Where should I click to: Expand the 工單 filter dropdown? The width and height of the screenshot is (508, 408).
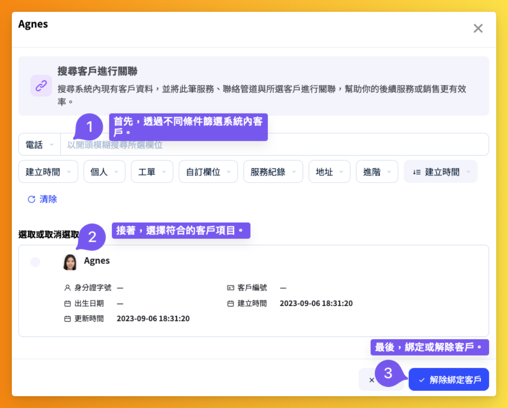[x=152, y=172]
